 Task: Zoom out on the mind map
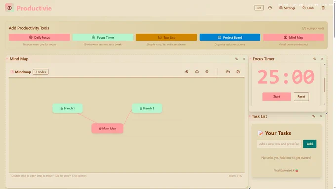point(207,72)
